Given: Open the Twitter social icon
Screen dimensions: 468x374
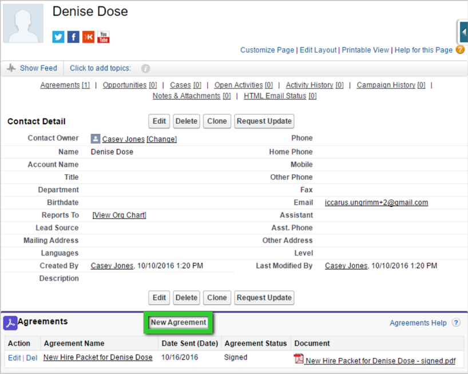Looking at the screenshot, I should click(58, 37).
